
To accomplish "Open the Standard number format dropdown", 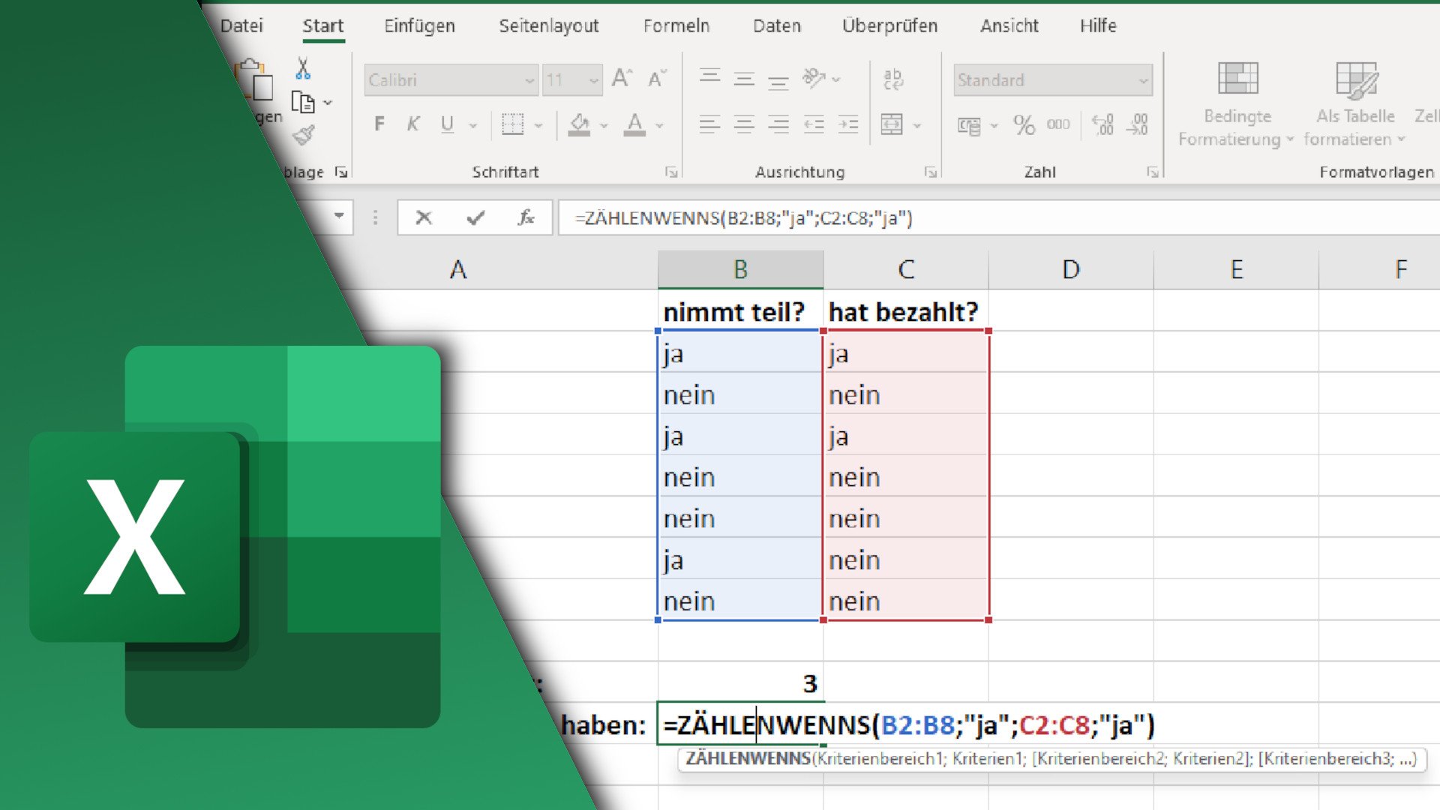I will [1142, 80].
